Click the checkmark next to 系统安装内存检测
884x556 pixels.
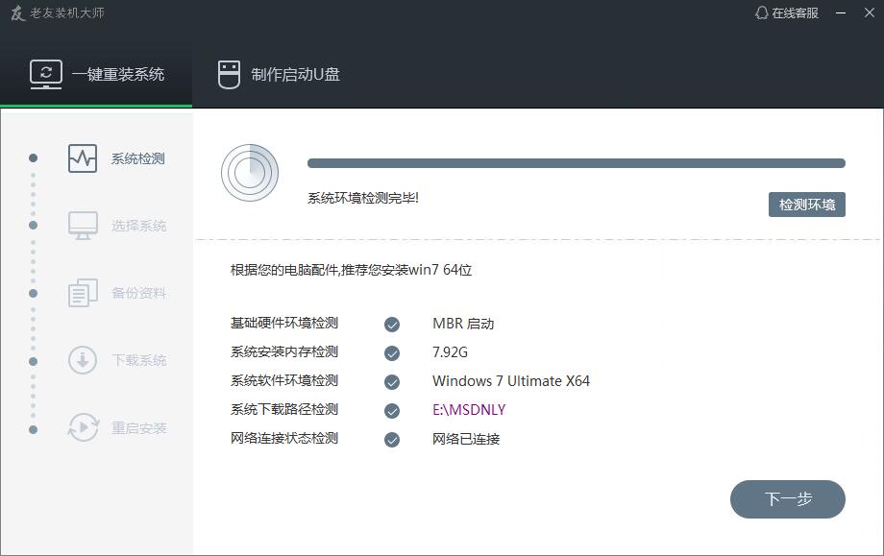(x=391, y=352)
